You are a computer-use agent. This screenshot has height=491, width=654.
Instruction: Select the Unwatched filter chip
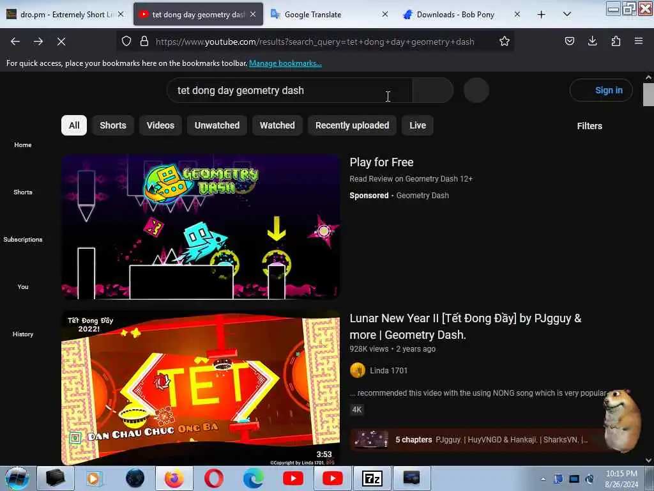(217, 125)
